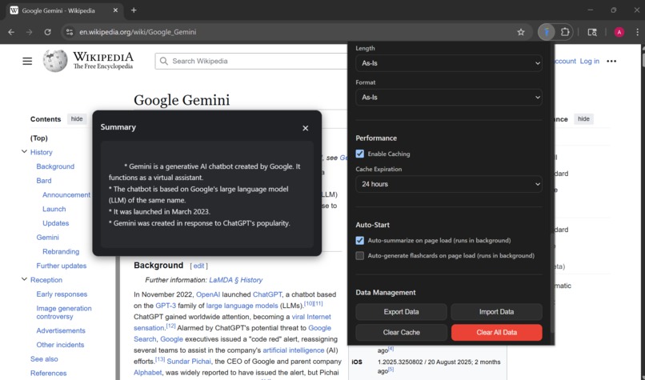Jump to (Top) in contents

39,138
